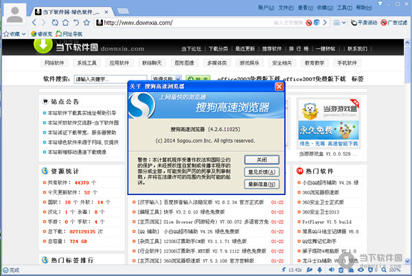Open the download arrow in status bar

pos(320,270)
